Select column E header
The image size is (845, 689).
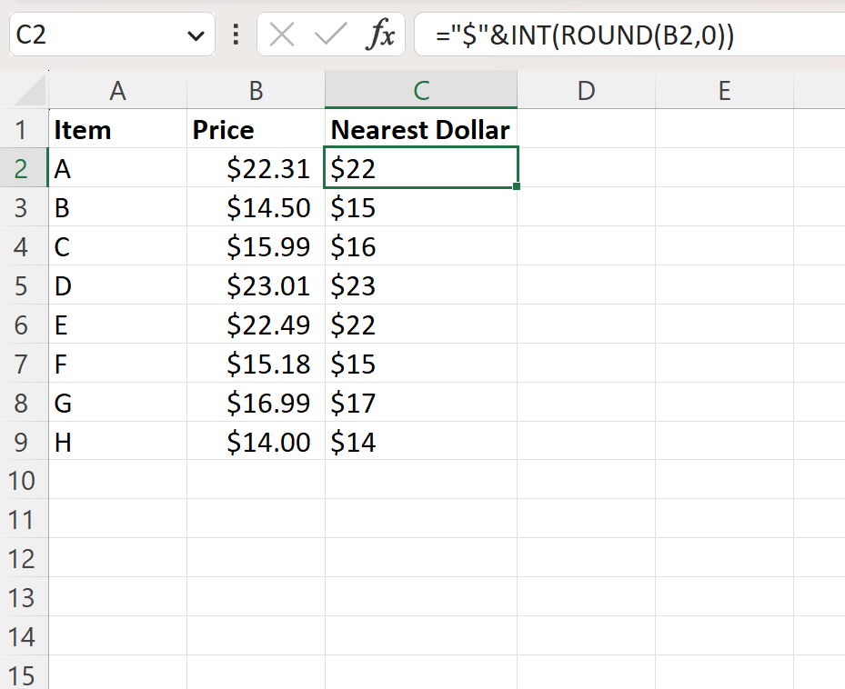tap(723, 91)
